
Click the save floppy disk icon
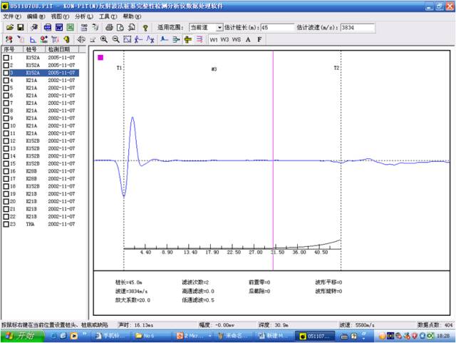coord(21,28)
